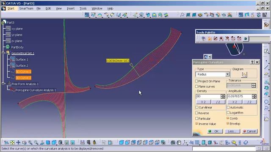Viewport: 271px width, 152px height.
Task: Cancel the Porcupine Curvature dialog
Action: 249,131
